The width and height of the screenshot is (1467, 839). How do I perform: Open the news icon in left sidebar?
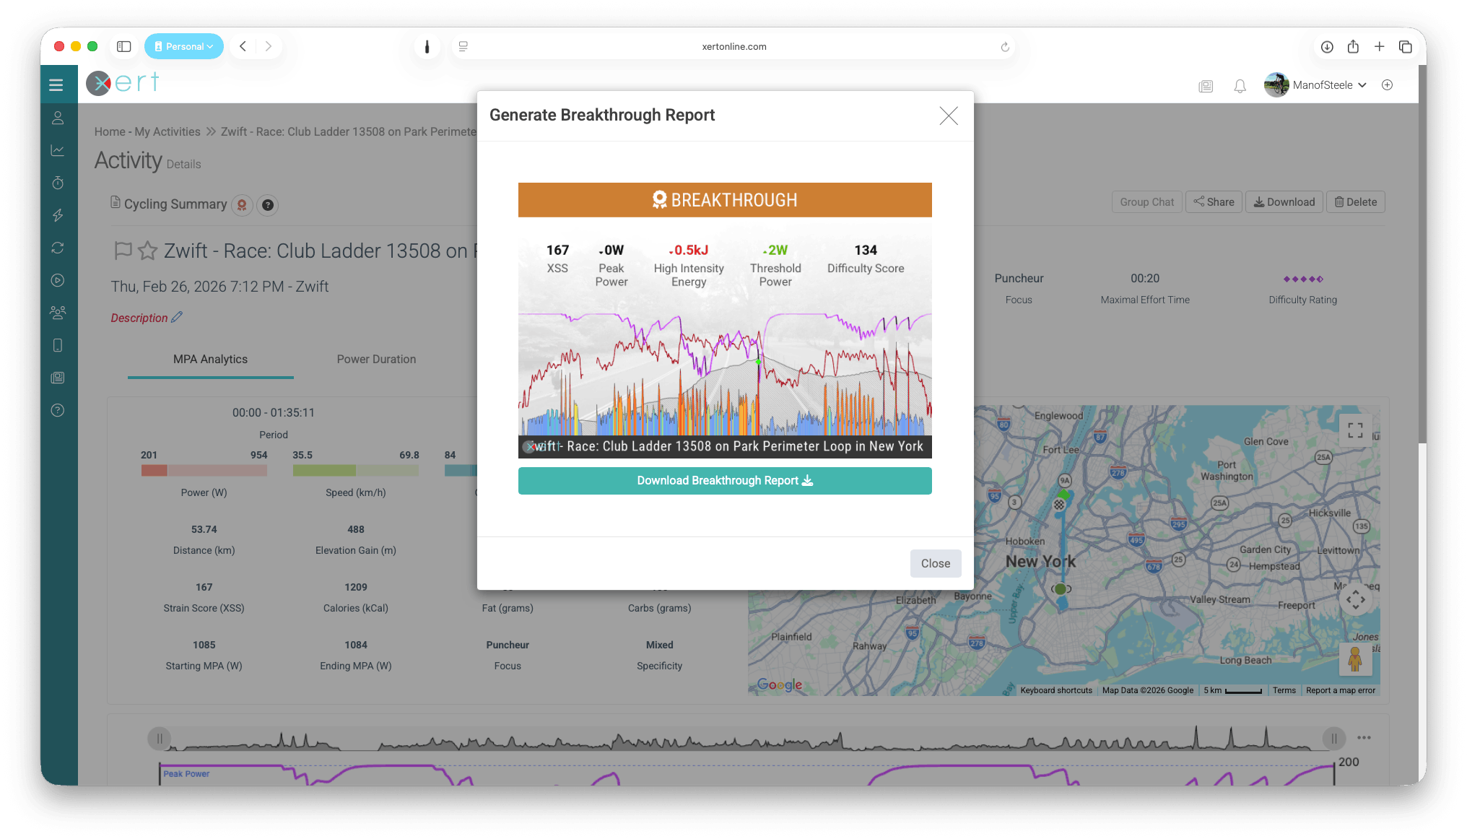[x=58, y=378]
